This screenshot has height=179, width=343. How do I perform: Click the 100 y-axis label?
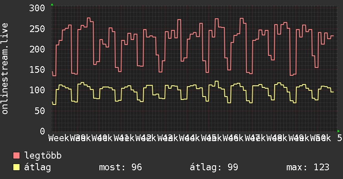click(37, 90)
